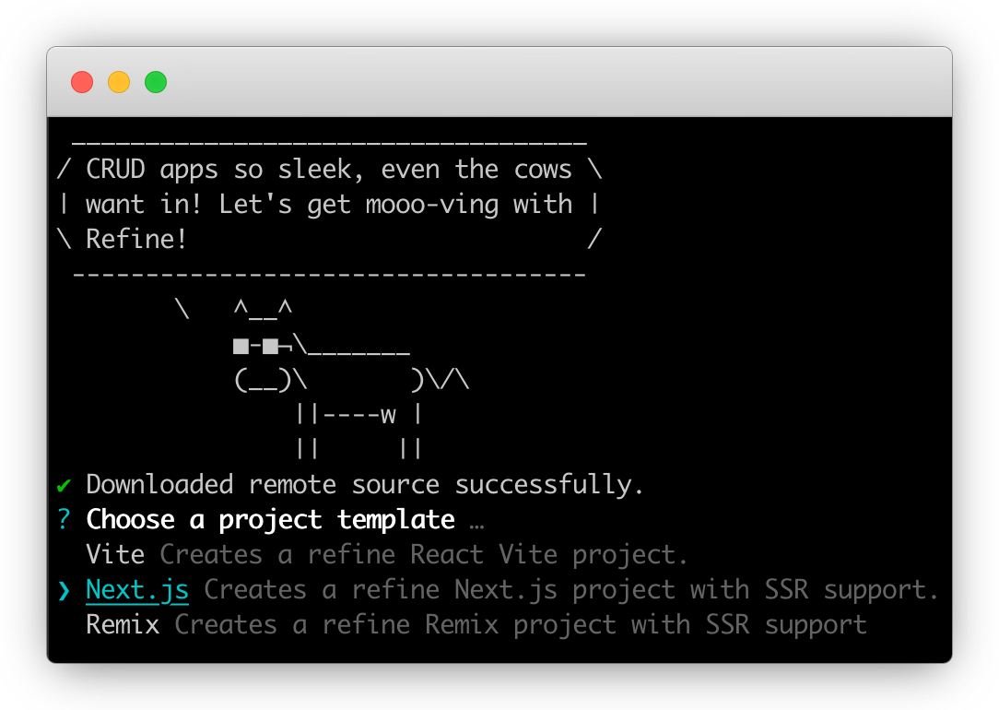Select the highlighted Next.js option
This screenshot has width=999, height=710.
tap(136, 589)
